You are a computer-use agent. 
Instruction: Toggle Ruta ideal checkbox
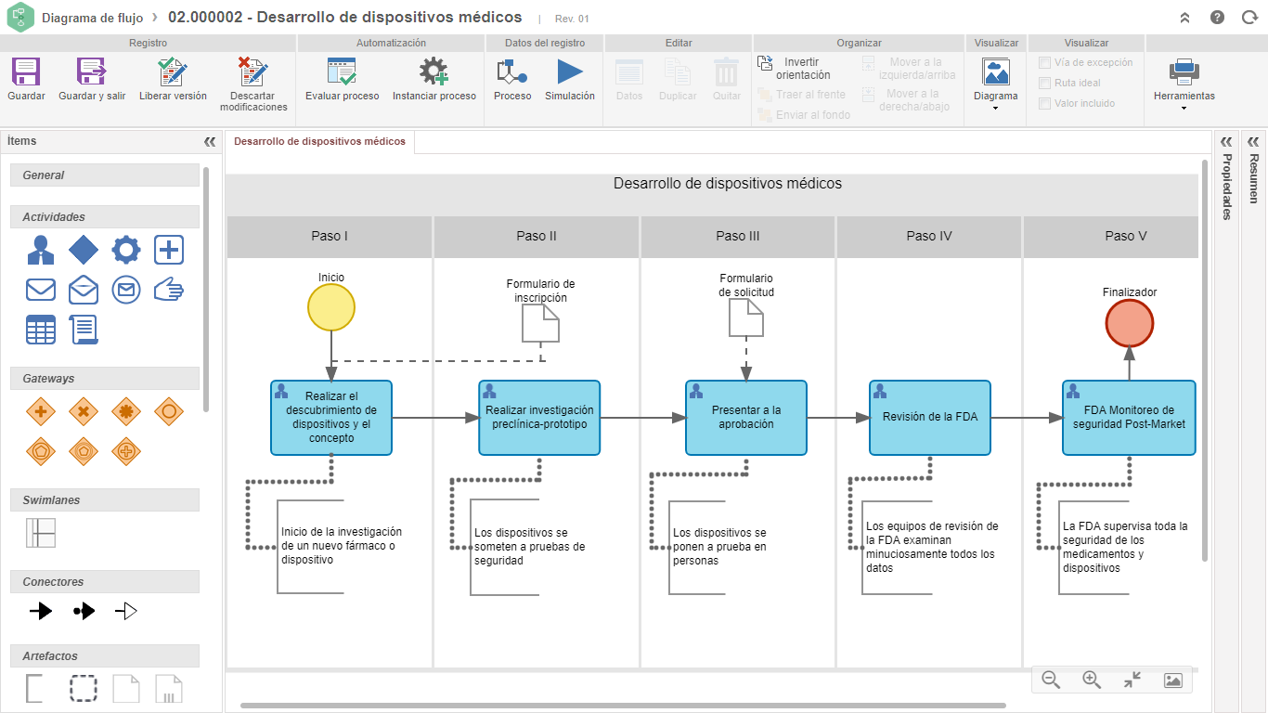[x=1044, y=83]
